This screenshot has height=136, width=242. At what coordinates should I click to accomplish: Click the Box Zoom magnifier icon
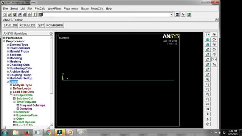click(208, 84)
